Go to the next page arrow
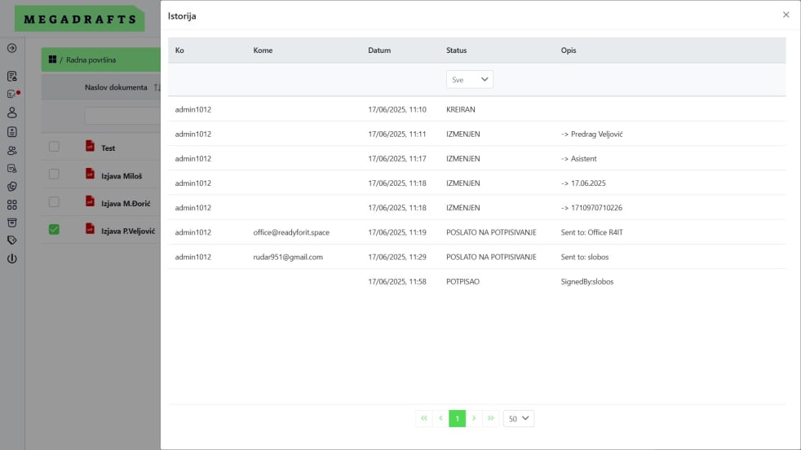Viewport: 801px width, 450px height. point(474,418)
